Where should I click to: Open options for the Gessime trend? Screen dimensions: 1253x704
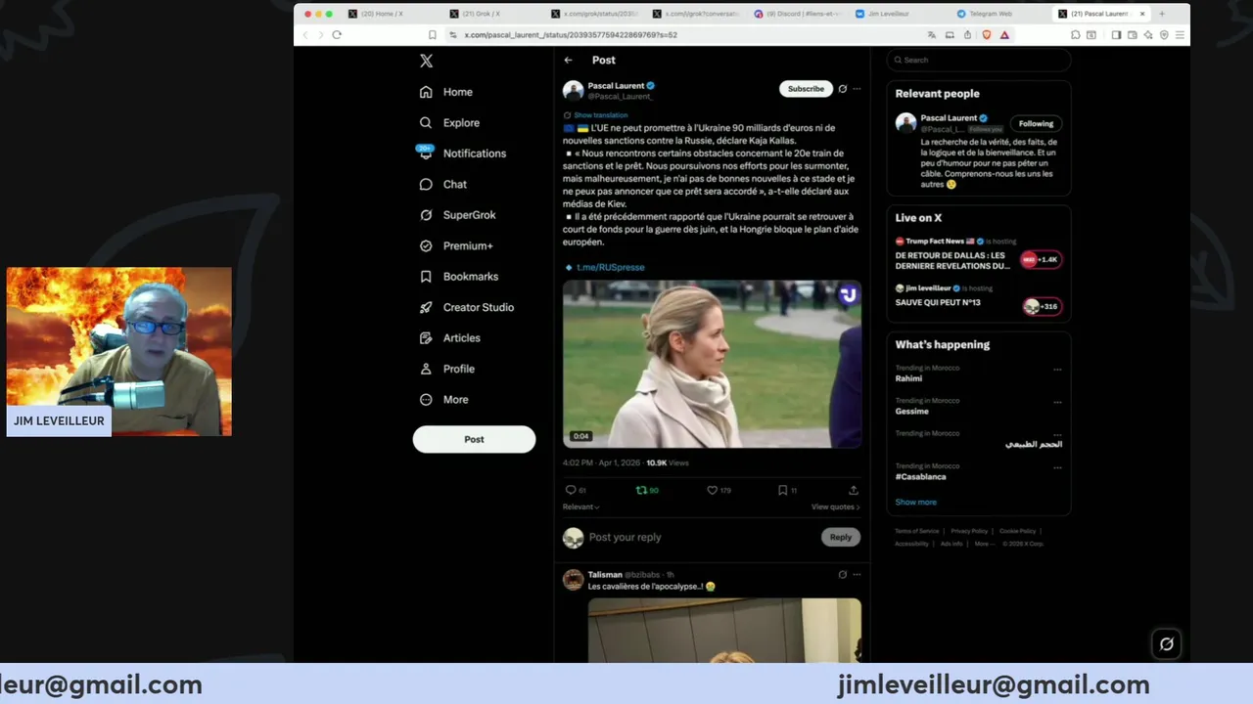(x=1057, y=402)
